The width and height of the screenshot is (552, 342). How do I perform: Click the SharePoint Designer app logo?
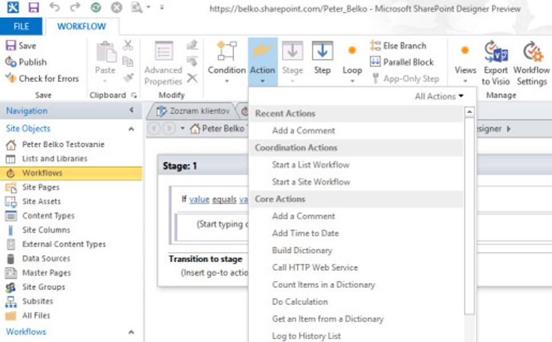tap(13, 7)
